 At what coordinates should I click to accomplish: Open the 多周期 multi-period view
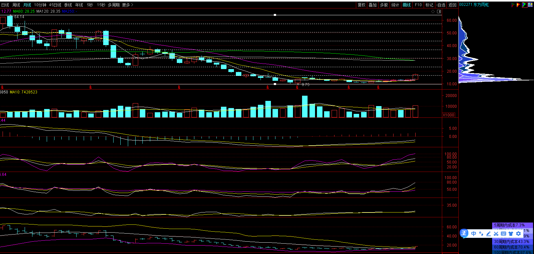point(114,5)
